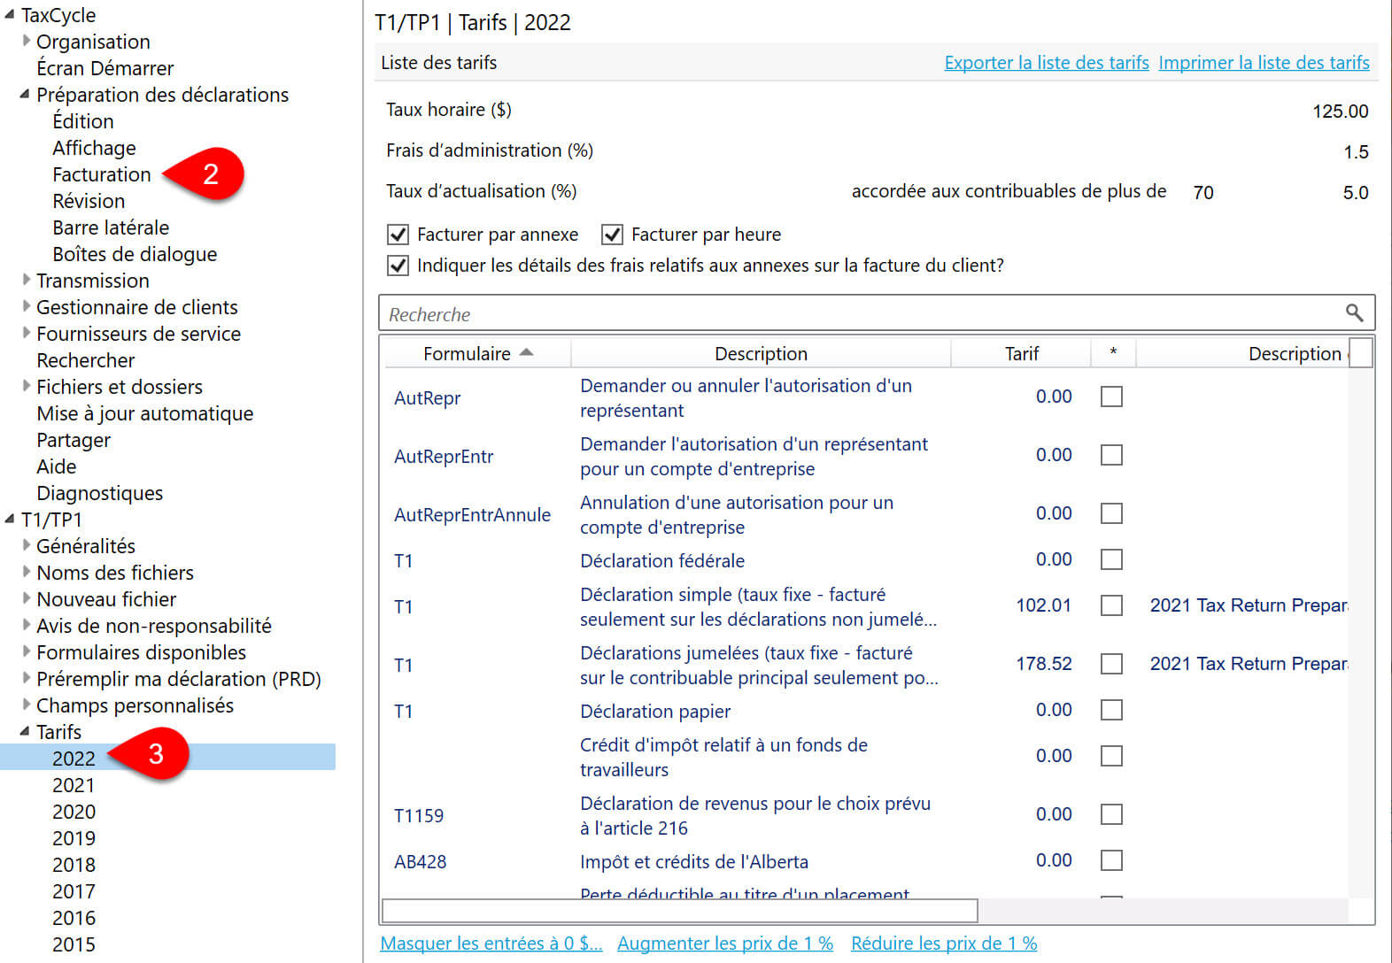The height and width of the screenshot is (963, 1392).
Task: Click Imprimer la liste des tarifs link
Action: (x=1264, y=63)
